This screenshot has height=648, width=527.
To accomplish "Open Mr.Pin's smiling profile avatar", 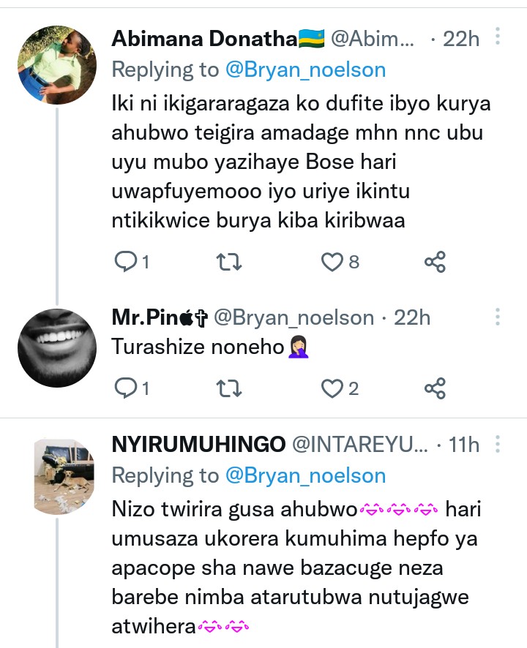I will [x=57, y=347].
